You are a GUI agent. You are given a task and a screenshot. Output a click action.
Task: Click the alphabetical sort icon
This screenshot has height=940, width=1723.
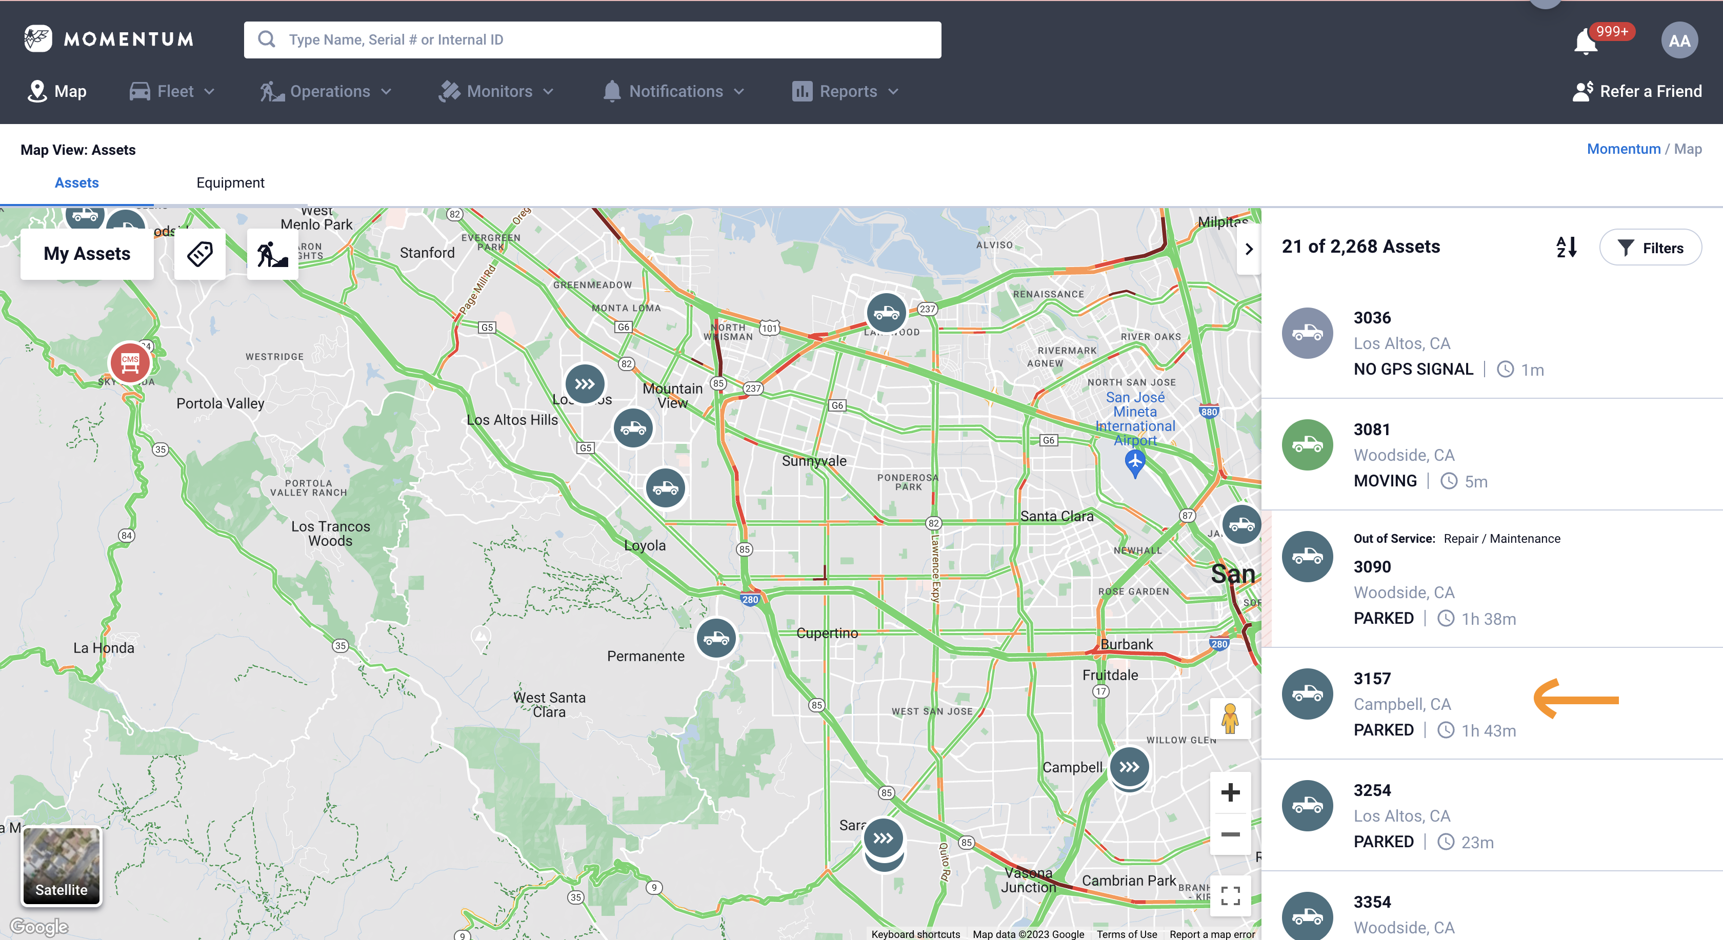1566,248
